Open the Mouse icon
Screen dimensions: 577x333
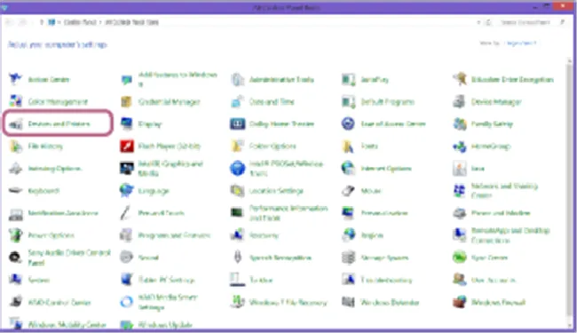[x=348, y=191]
